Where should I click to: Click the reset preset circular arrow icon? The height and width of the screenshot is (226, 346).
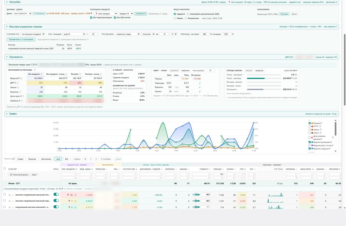(96, 159)
